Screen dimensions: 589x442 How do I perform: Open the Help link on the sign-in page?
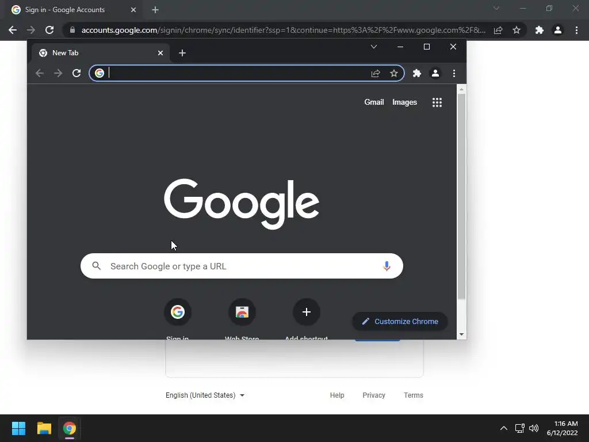337,395
